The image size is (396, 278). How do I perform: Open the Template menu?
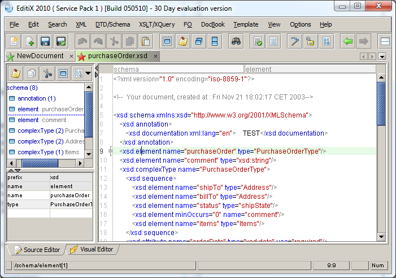point(246,24)
